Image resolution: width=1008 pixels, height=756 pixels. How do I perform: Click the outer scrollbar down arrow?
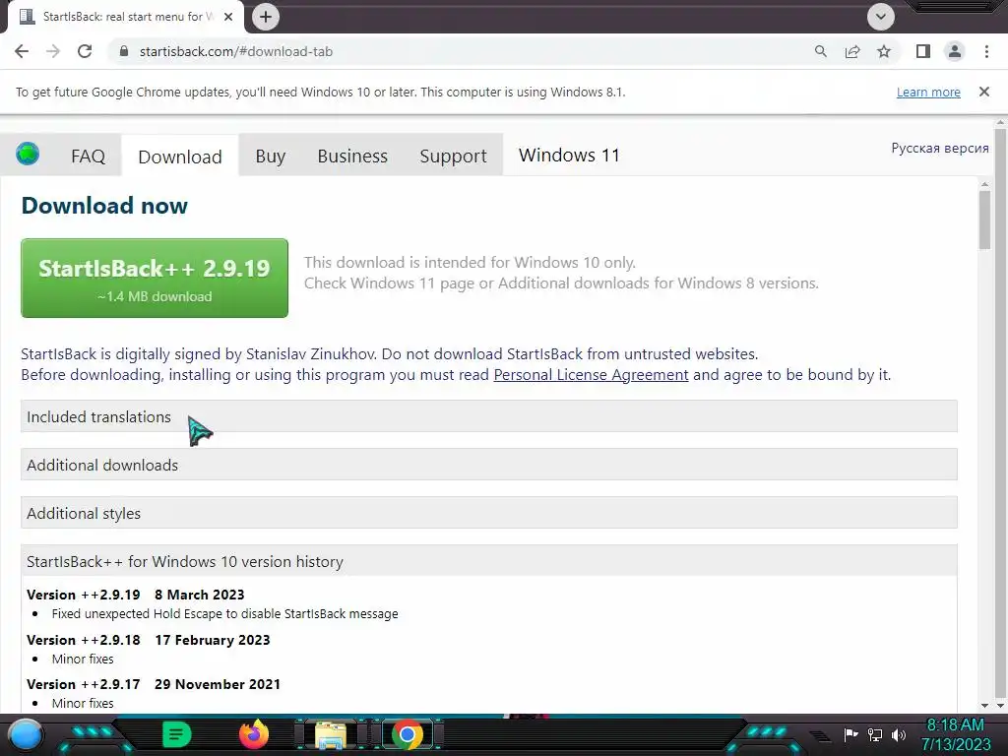[x=1000, y=705]
